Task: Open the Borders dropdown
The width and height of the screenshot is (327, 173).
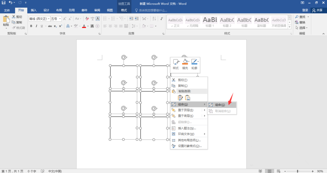Action: [156, 26]
